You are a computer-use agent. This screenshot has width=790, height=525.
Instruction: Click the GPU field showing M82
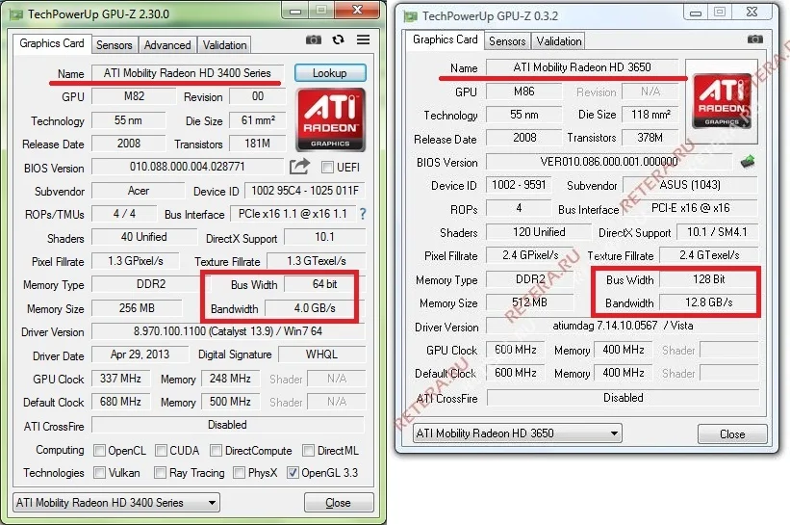click(134, 96)
